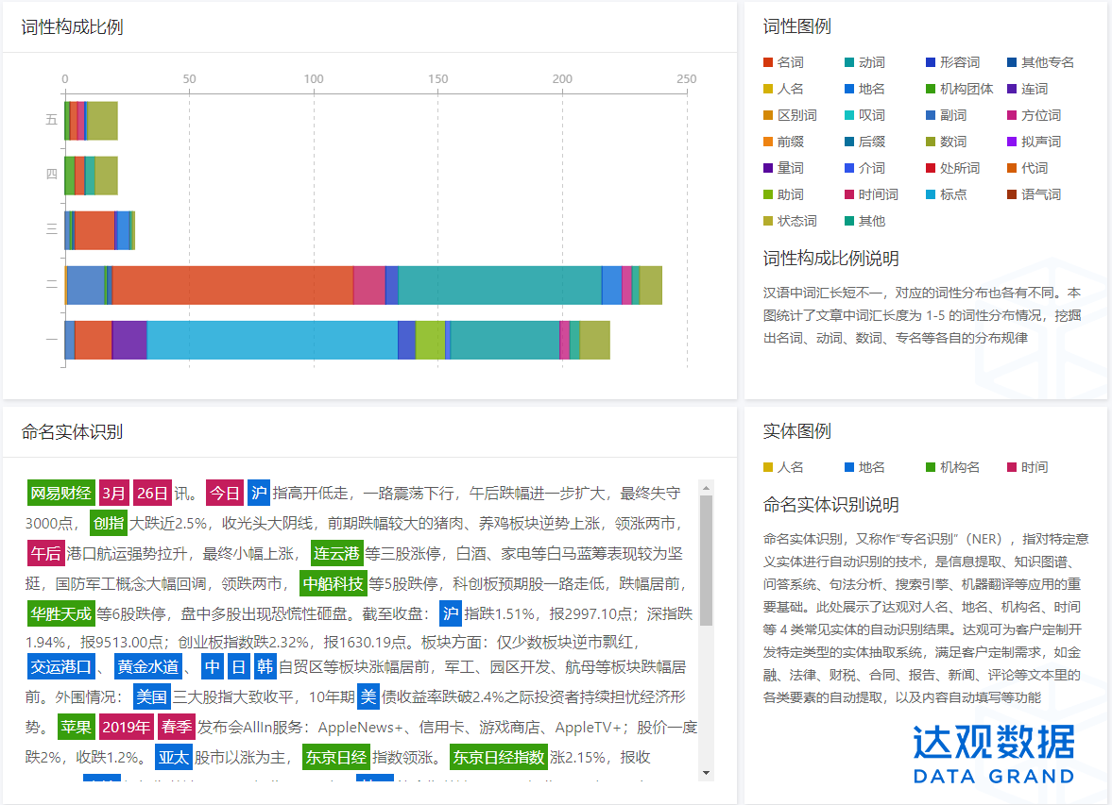The width and height of the screenshot is (1112, 805).
Task: Click the 达观数据 DATA GRAND logo
Action: pyautogui.click(x=993, y=755)
